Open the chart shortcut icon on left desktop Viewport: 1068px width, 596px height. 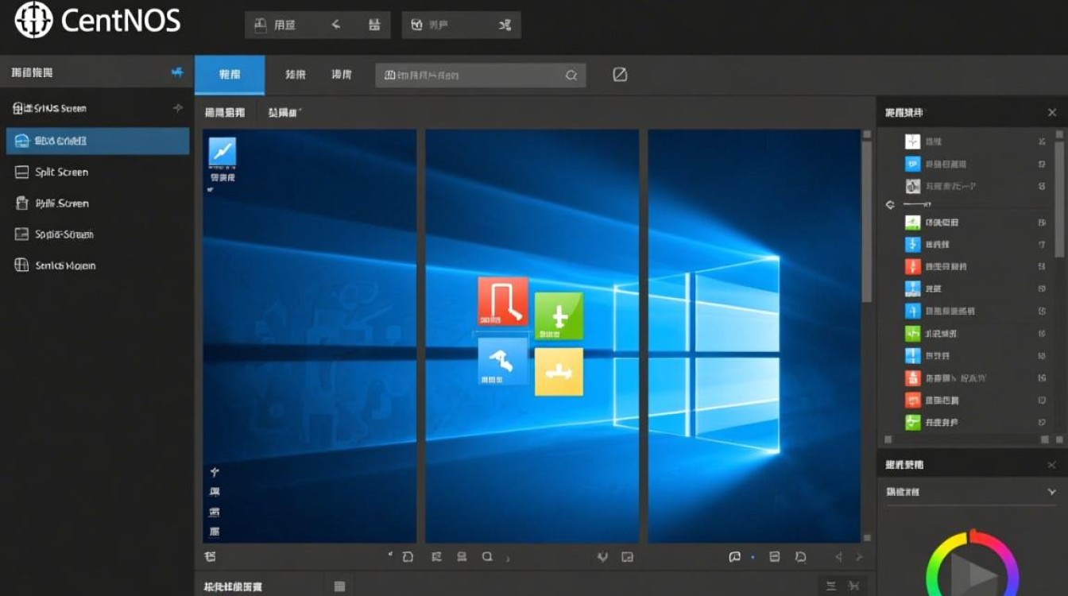tap(222, 152)
